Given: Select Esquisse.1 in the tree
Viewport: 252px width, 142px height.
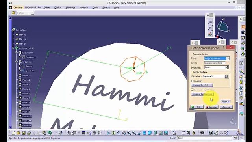Looking at the screenshot, I should 31,57.
